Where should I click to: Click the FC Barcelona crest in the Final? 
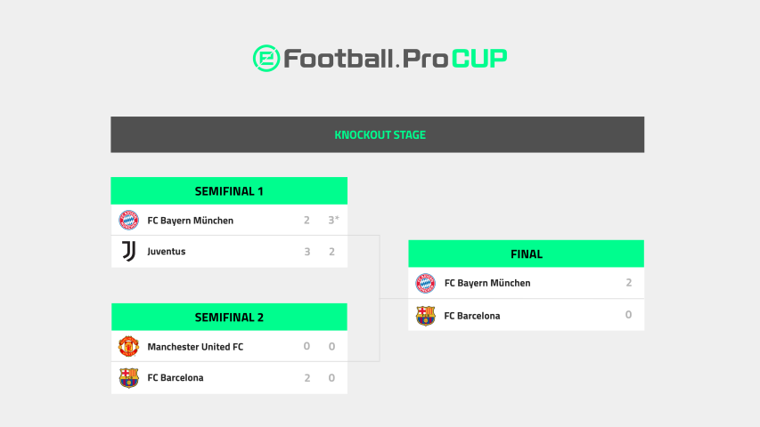pyautogui.click(x=426, y=315)
